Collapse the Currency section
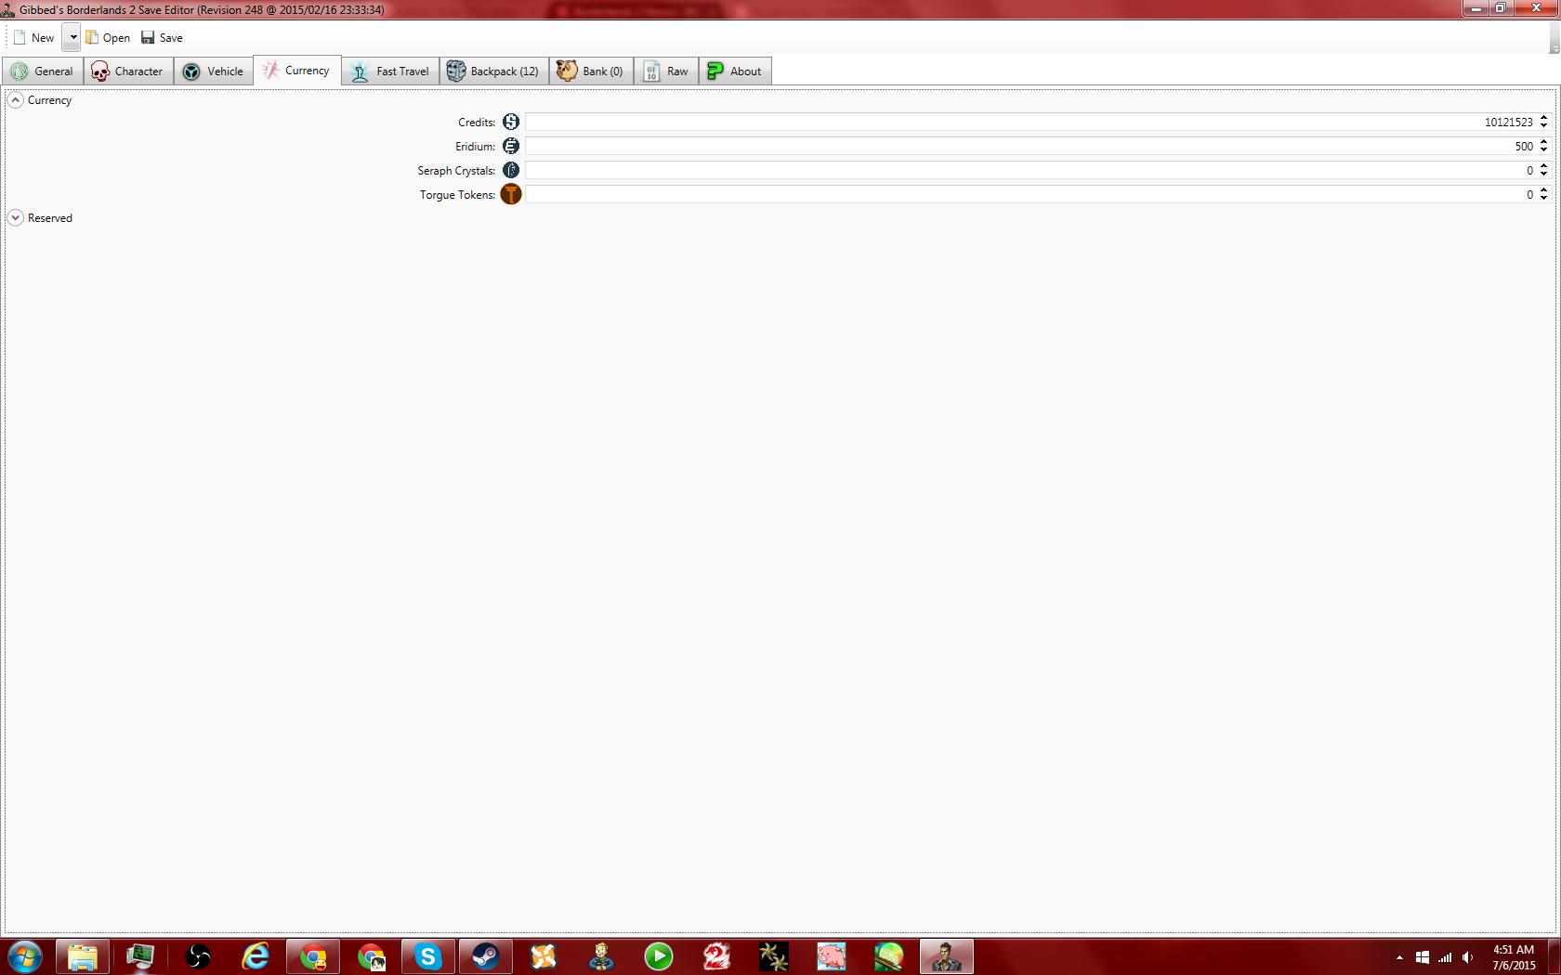1561x975 pixels. coord(16,100)
